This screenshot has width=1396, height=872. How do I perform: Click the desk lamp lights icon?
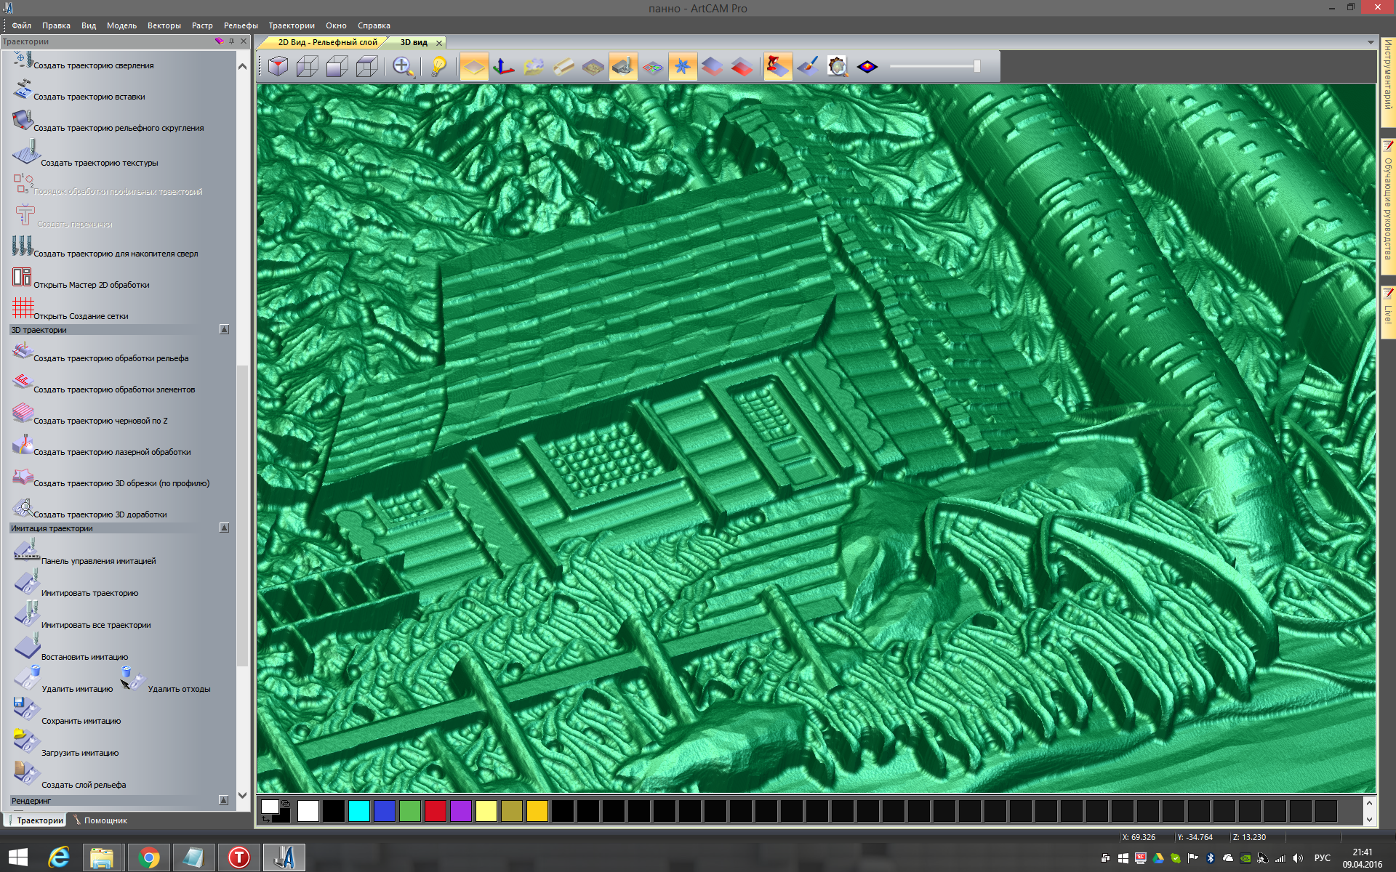coord(777,67)
